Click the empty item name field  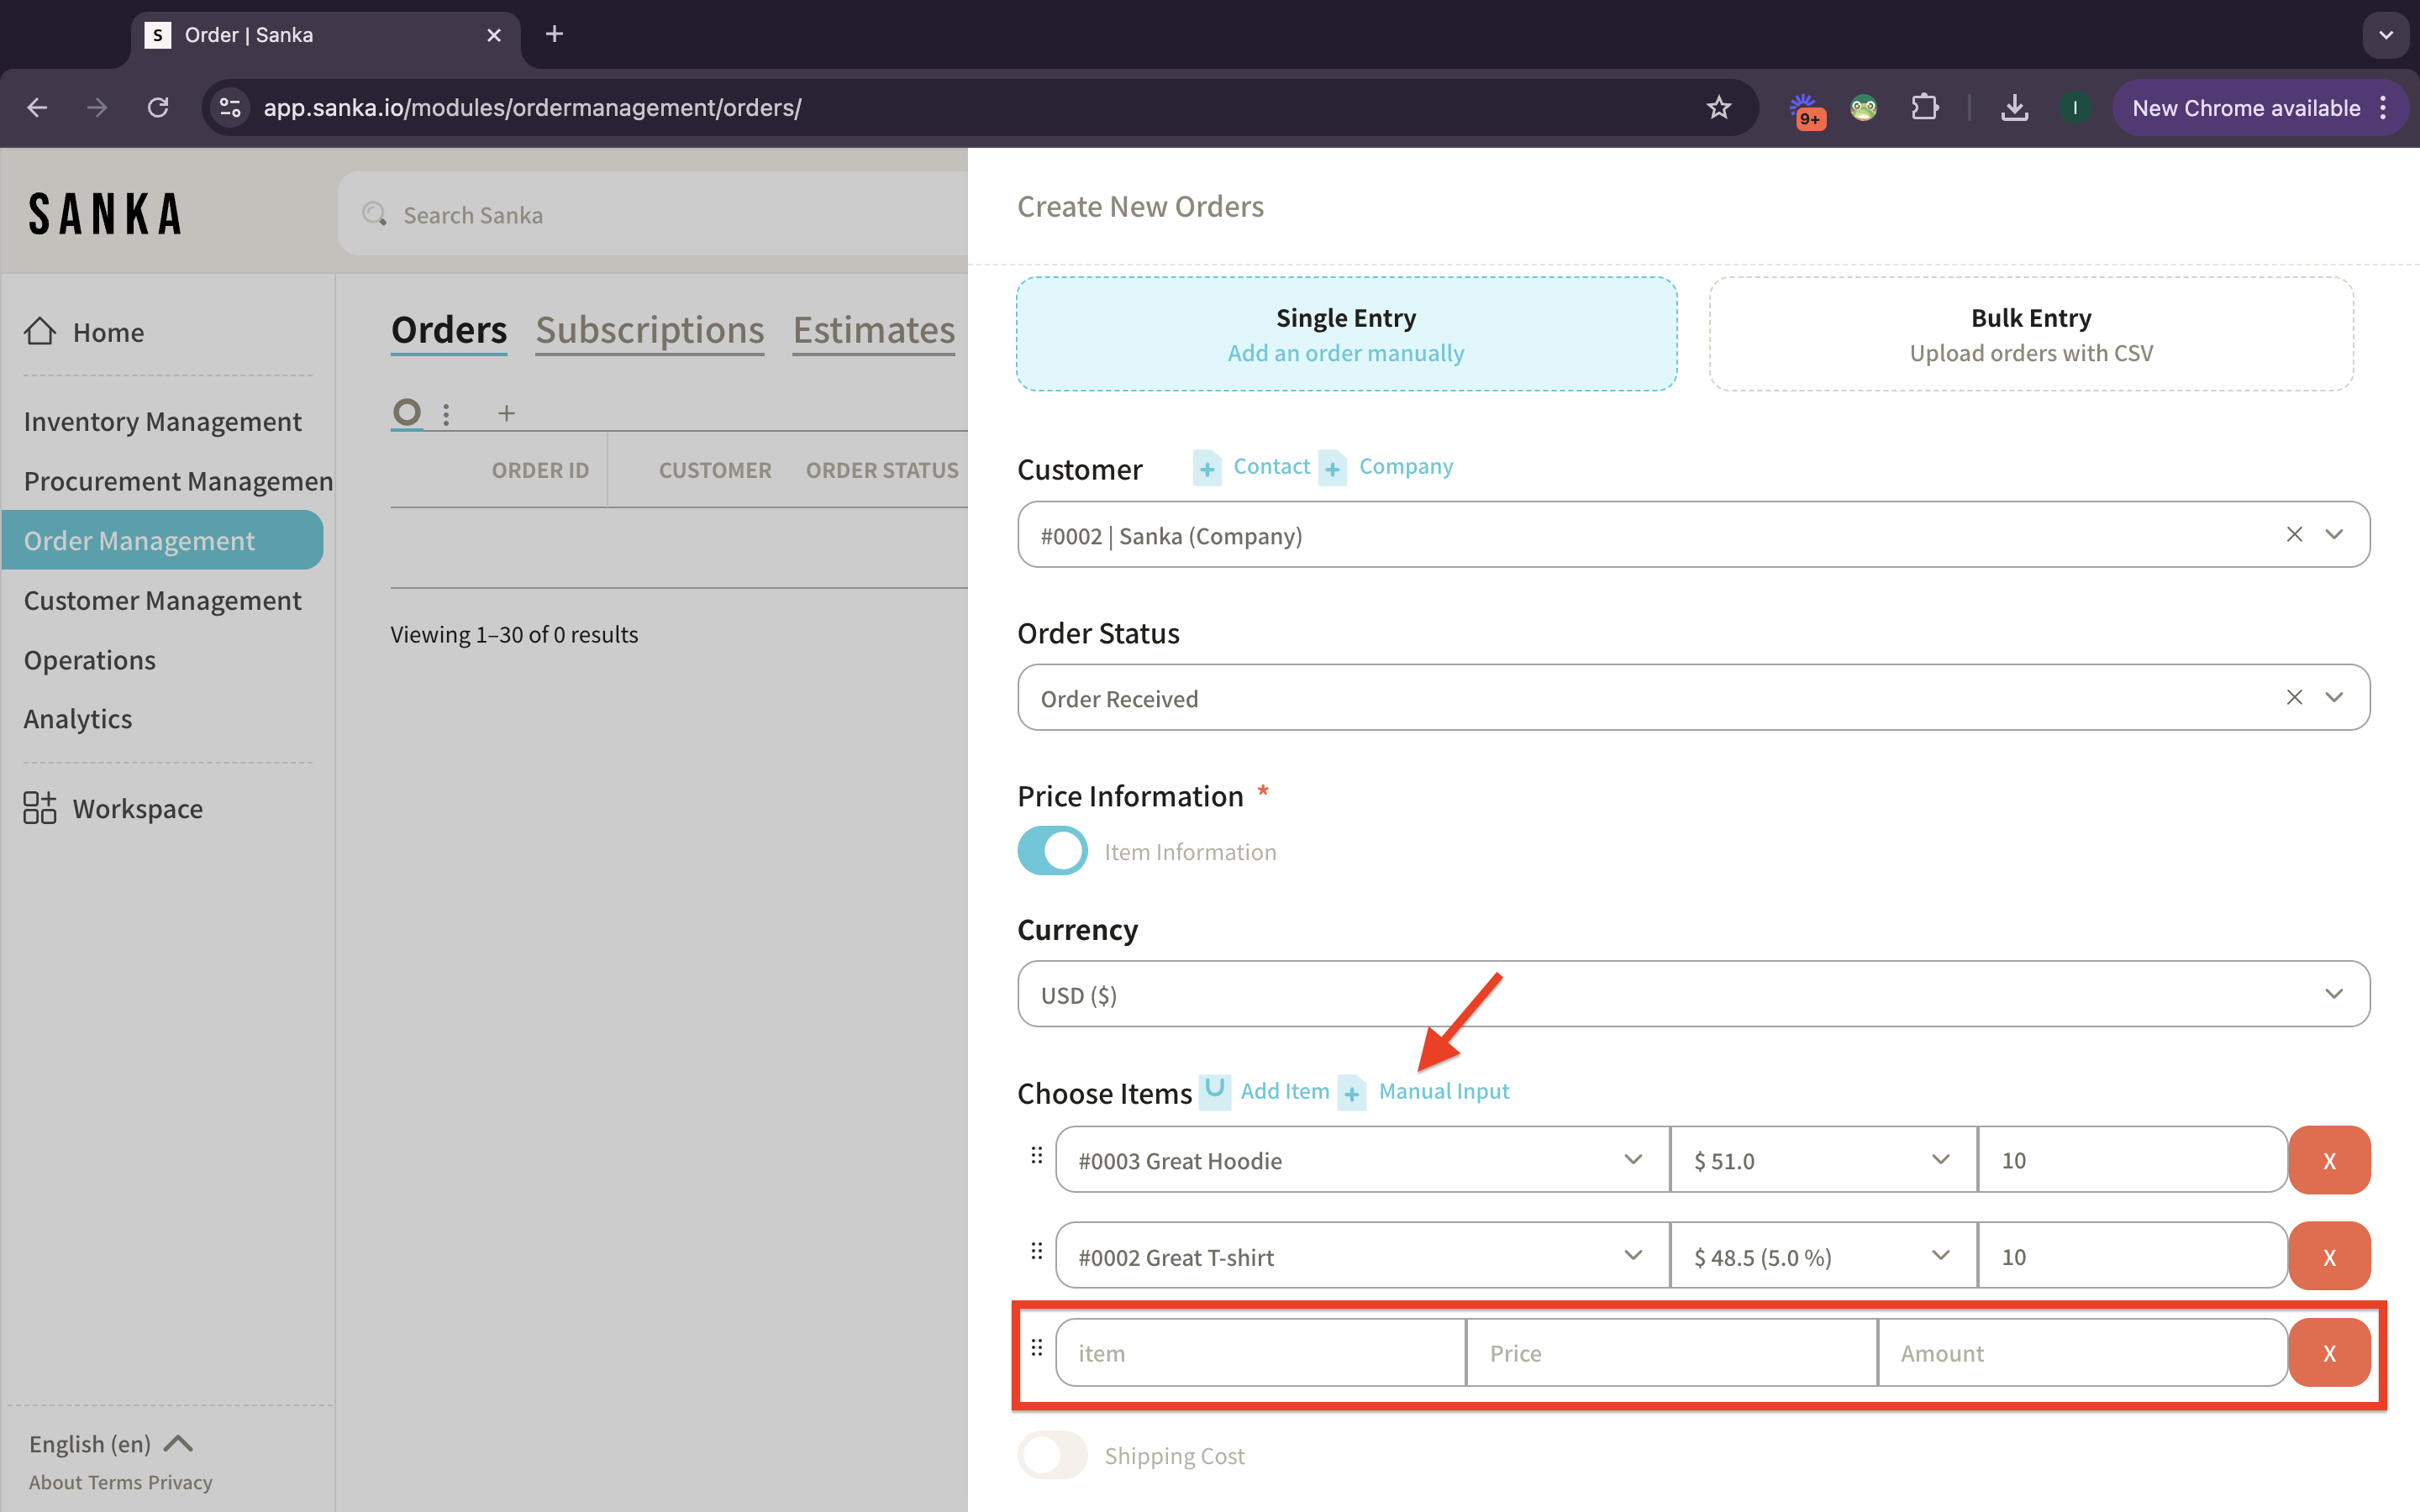(x=1260, y=1353)
